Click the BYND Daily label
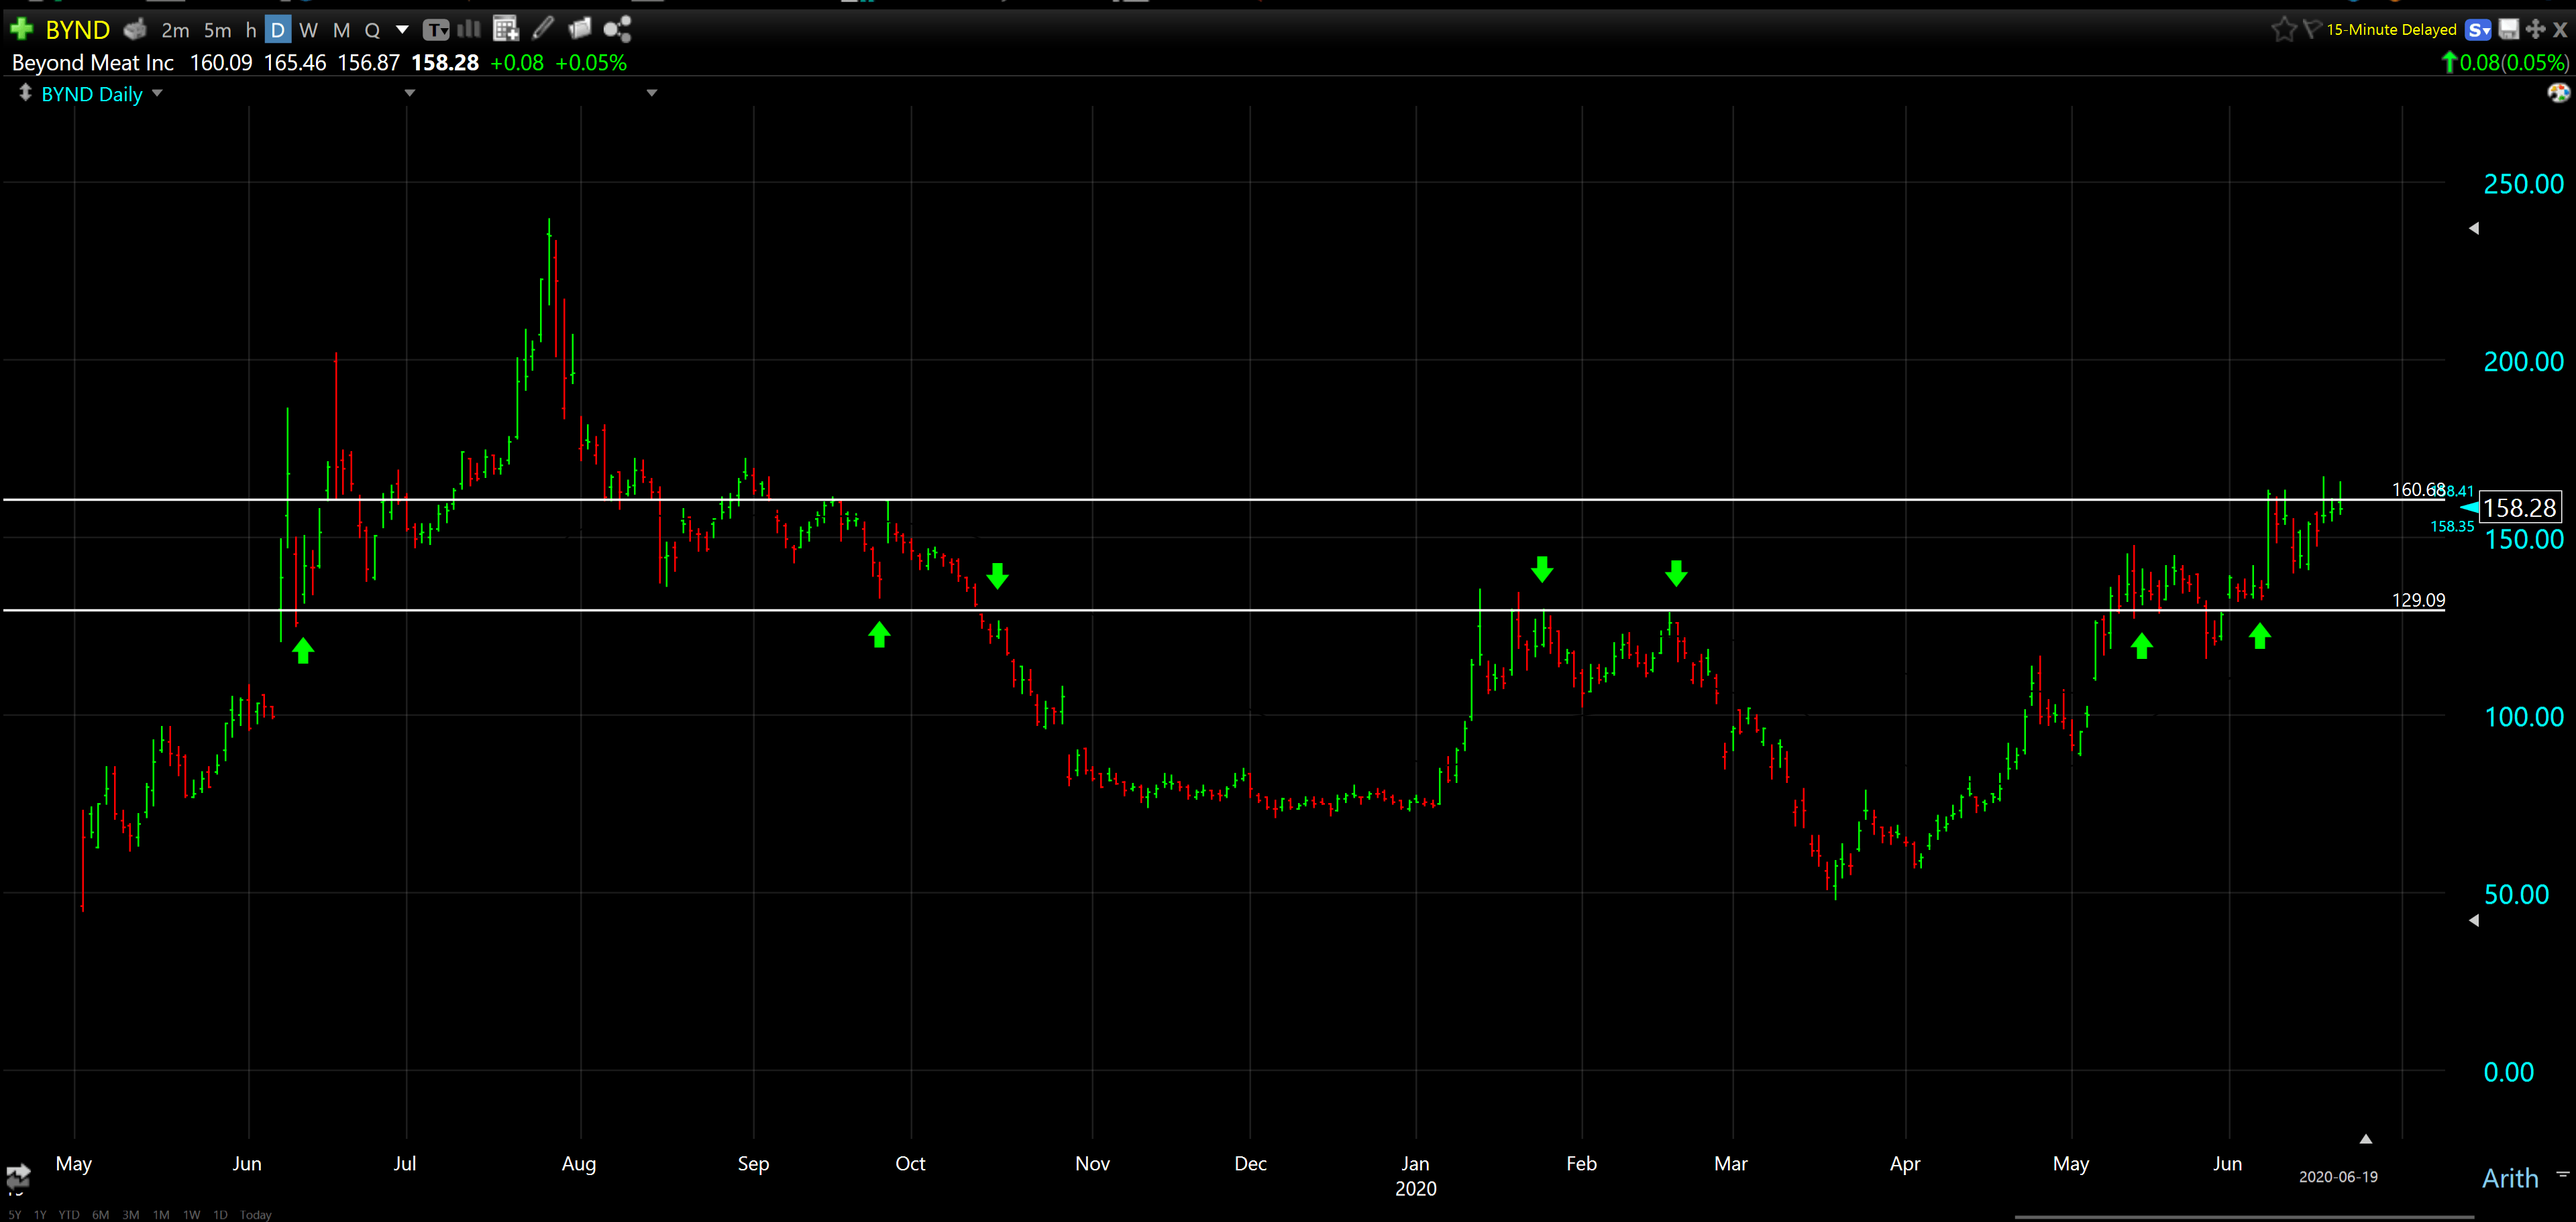This screenshot has width=2576, height=1222. [x=92, y=94]
